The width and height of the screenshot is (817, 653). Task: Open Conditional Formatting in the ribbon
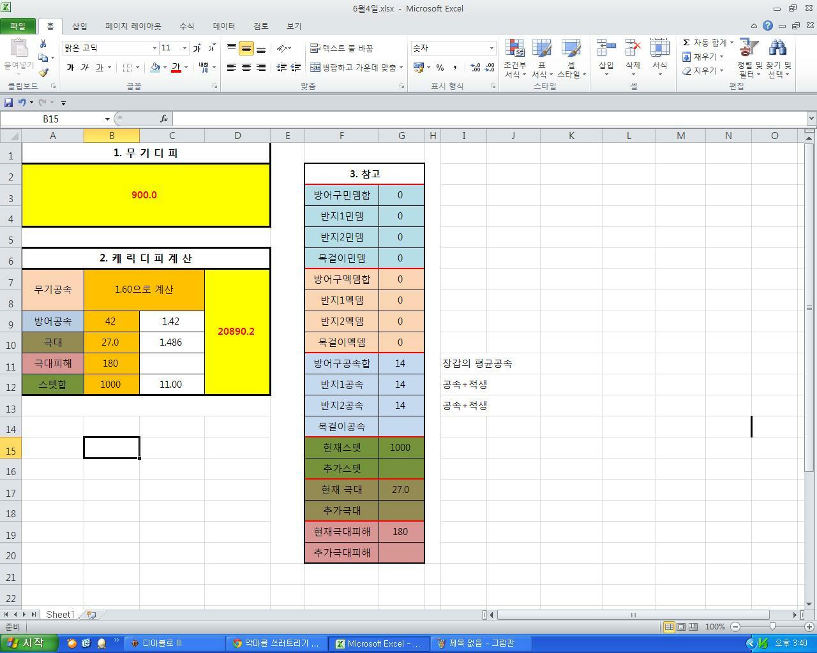pos(514,59)
